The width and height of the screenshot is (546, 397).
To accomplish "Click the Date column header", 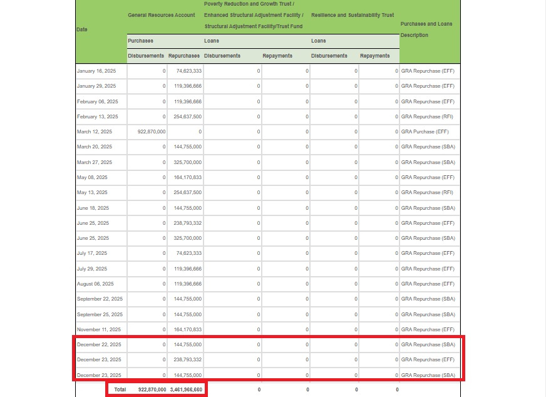I will (x=82, y=29).
